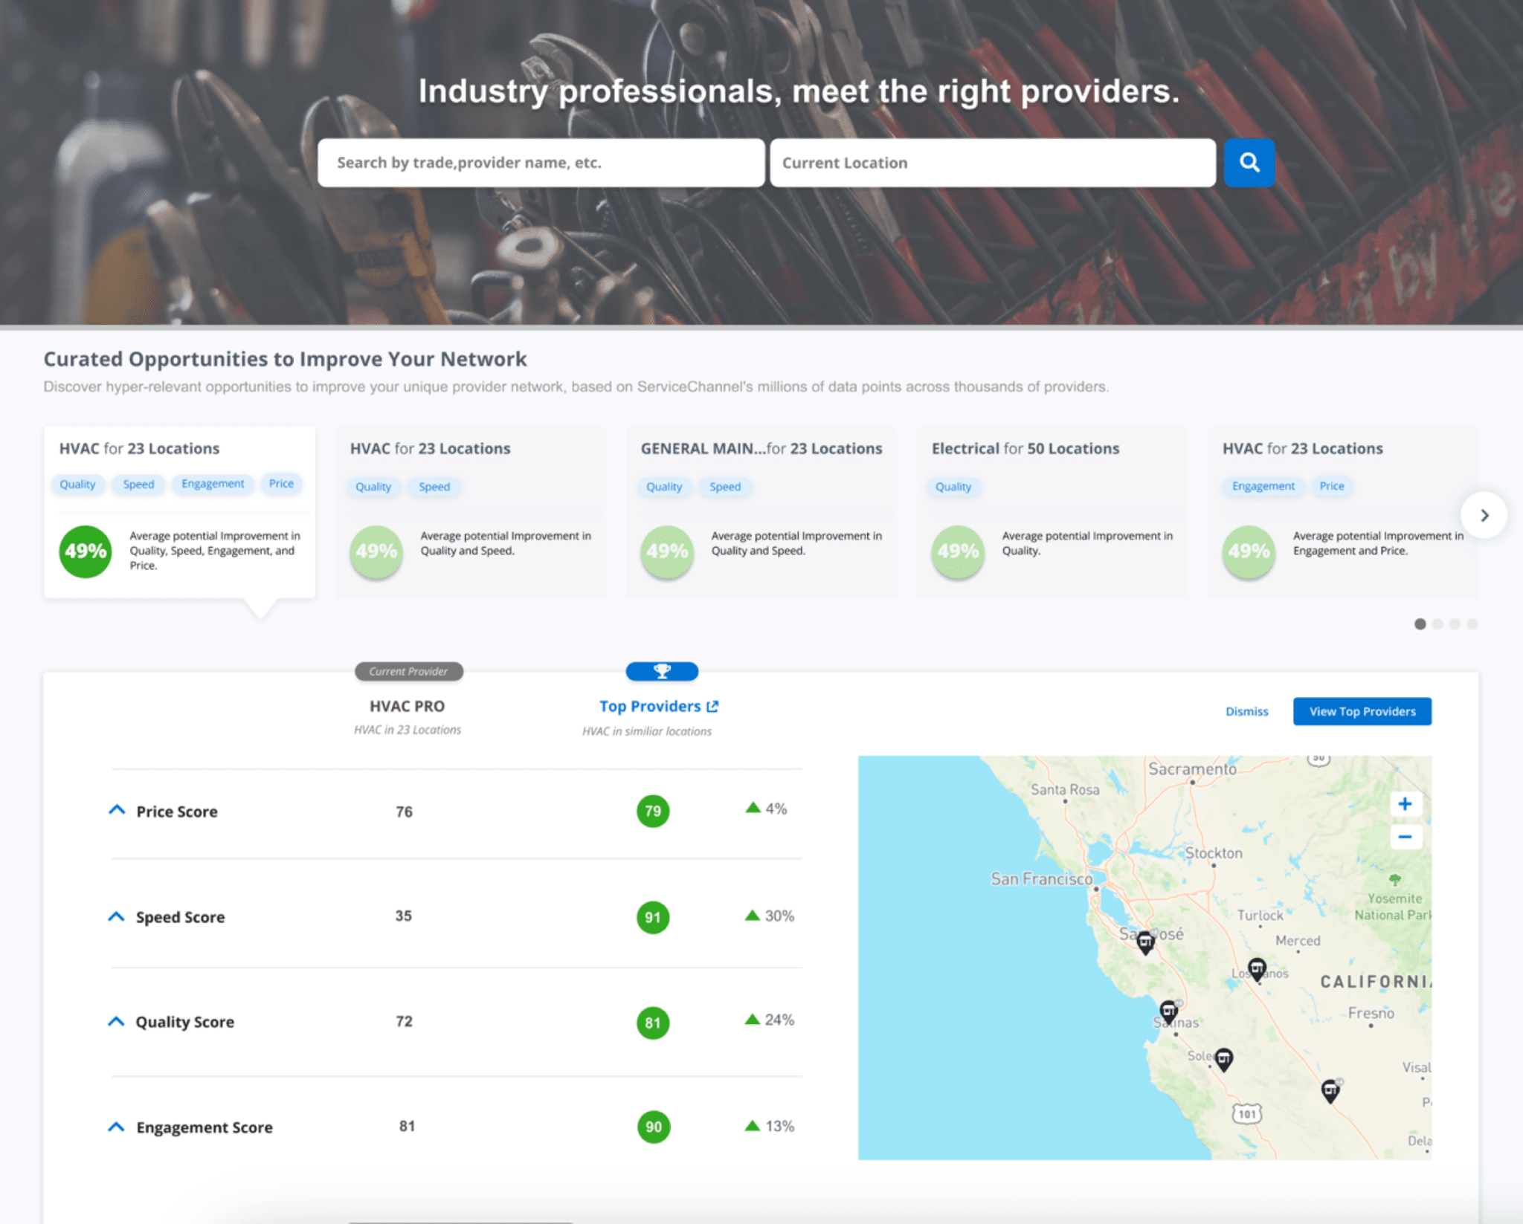Viewport: 1523px width, 1224px height.
Task: Click the blue search magnifier icon
Action: pyautogui.click(x=1249, y=163)
